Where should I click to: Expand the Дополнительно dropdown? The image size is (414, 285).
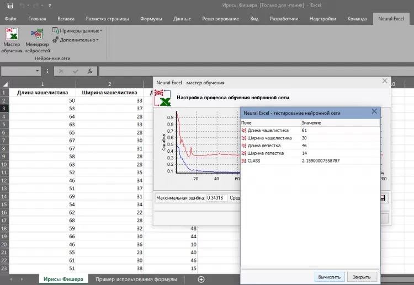pos(76,40)
